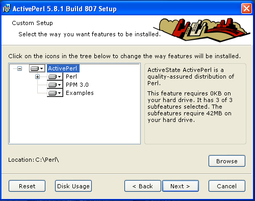Select the PPM 3.0 tree item
Image resolution: width=255 pixels, height=201 pixels.
pyautogui.click(x=77, y=85)
